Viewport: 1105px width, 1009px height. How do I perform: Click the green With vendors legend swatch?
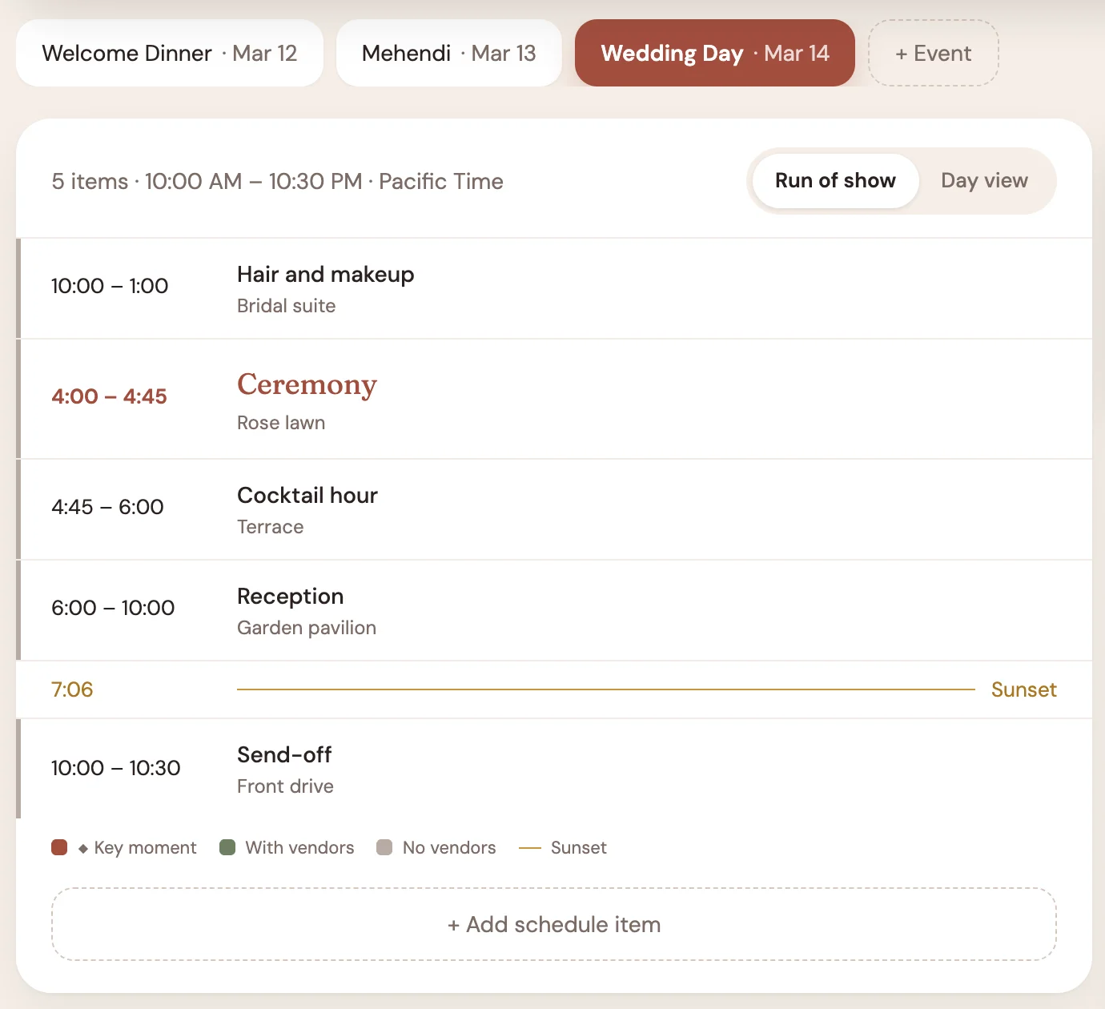point(227,847)
